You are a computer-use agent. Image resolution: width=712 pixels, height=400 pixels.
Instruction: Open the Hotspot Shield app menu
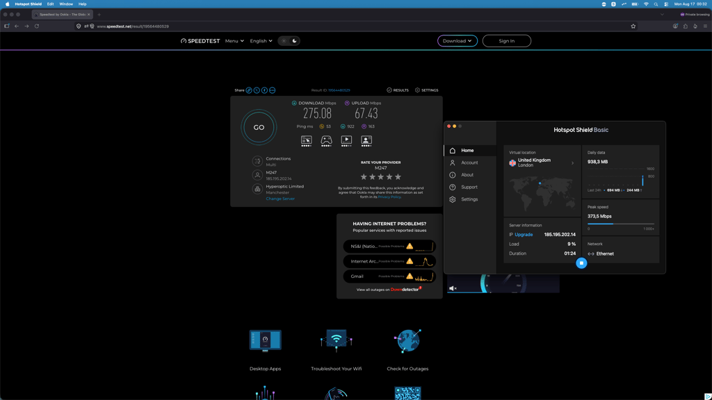pos(28,4)
